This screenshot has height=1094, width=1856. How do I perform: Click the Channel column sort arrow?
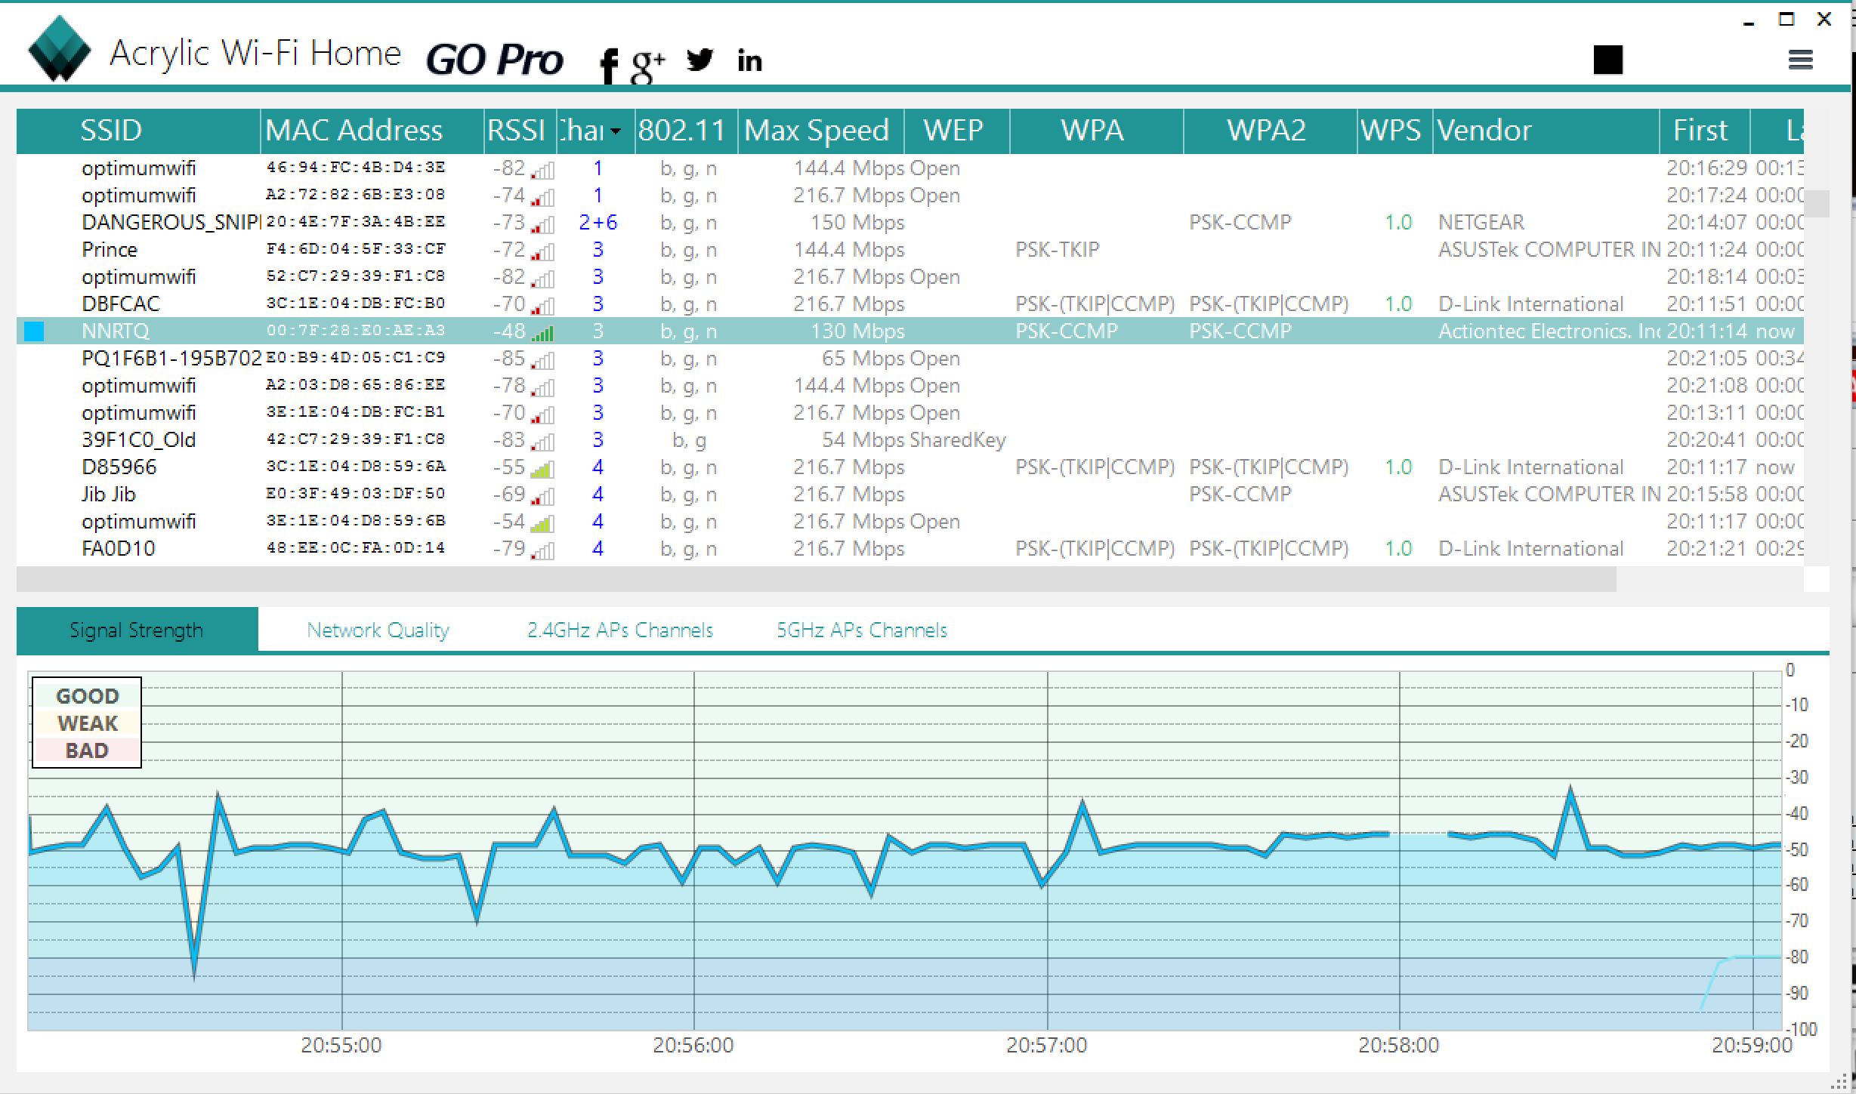coord(616,131)
